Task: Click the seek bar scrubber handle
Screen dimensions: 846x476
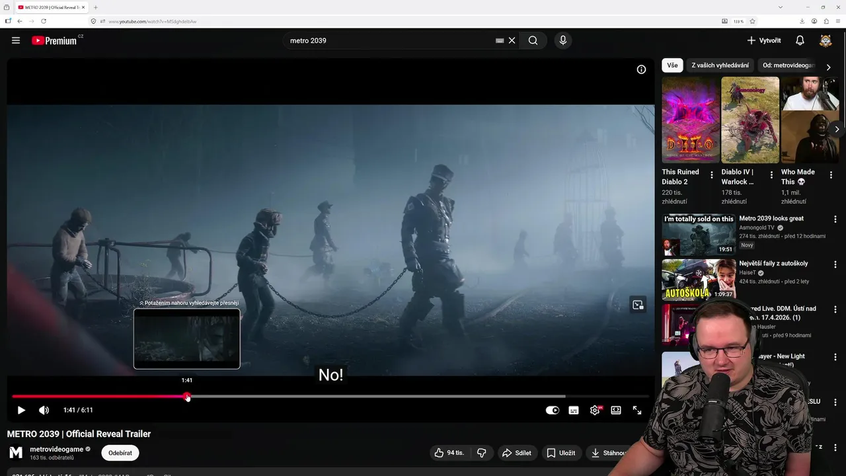Action: (x=188, y=397)
